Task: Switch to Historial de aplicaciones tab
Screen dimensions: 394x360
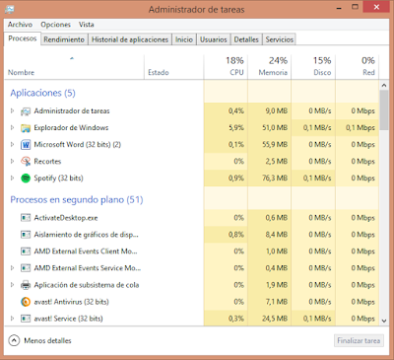Action: tap(130, 39)
